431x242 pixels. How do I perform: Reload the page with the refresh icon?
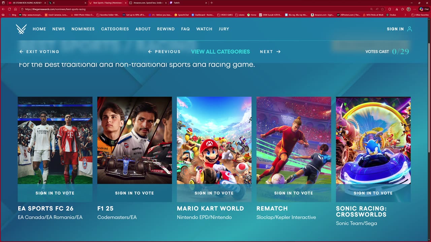coord(9,9)
